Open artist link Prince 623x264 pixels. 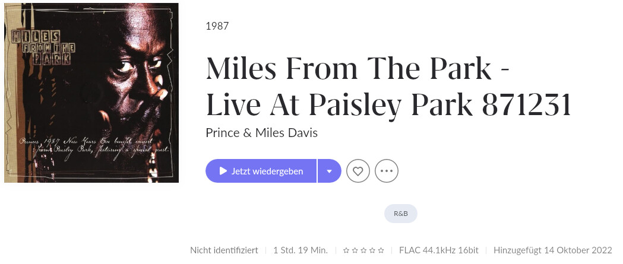tap(222, 133)
